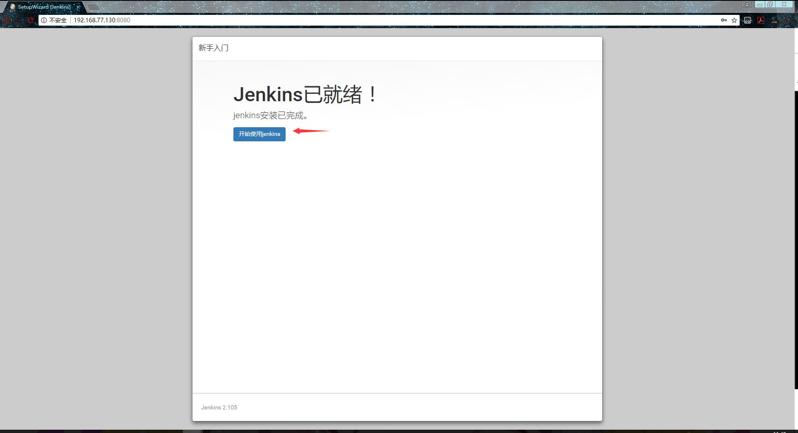Click the Jenkins已就绪！heading

[x=305, y=95]
